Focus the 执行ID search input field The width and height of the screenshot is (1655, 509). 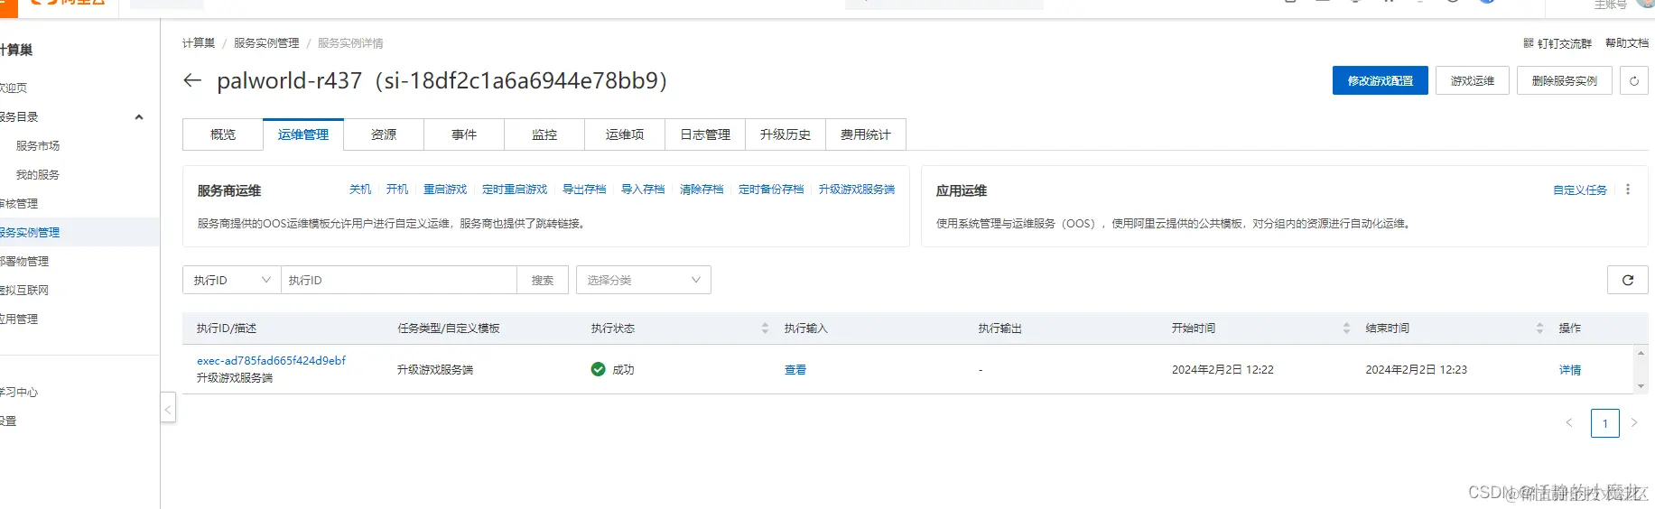pos(399,280)
